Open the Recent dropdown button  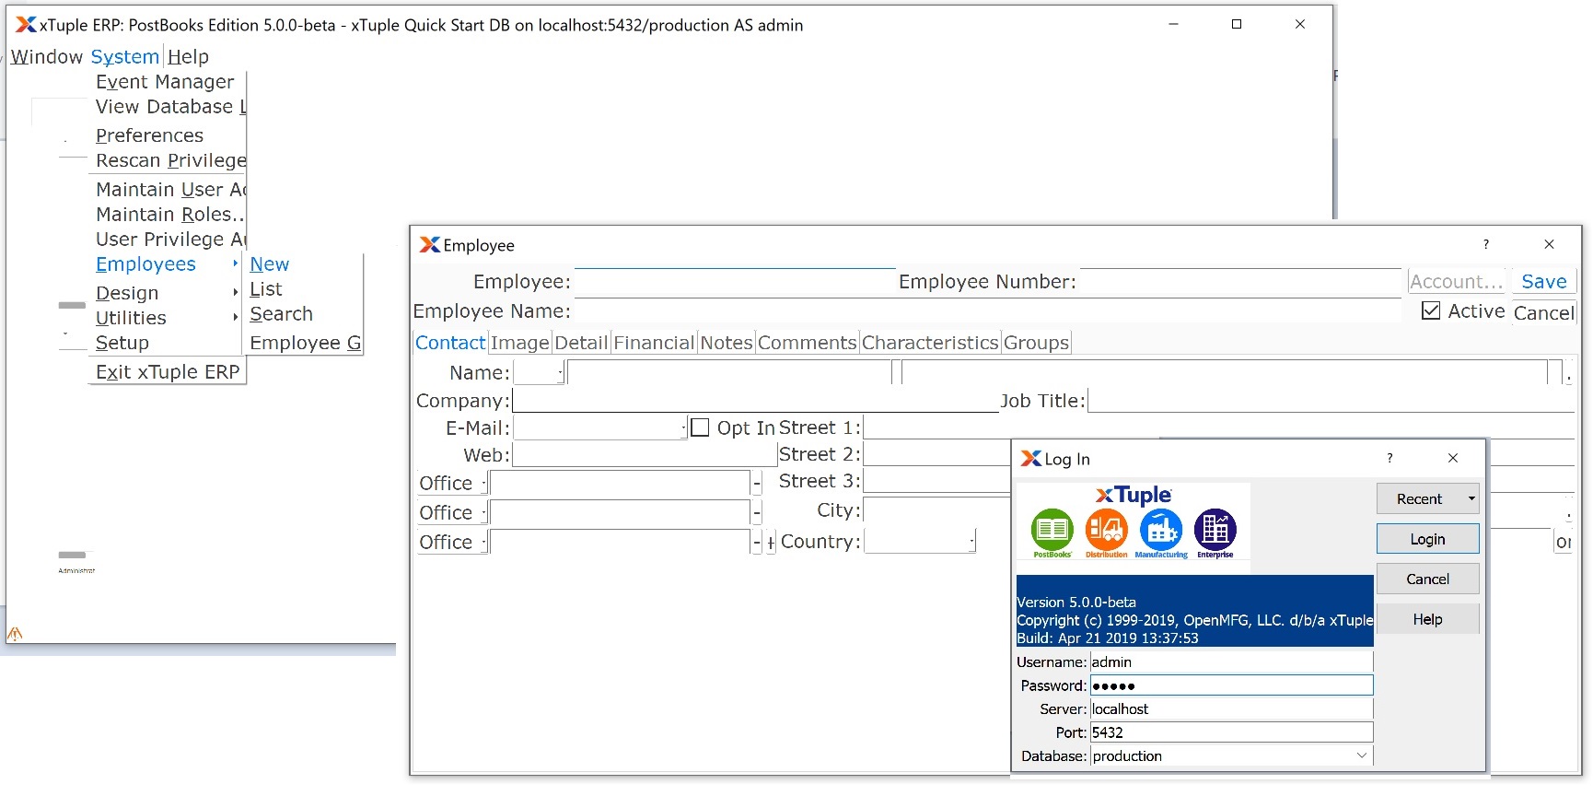click(1428, 498)
